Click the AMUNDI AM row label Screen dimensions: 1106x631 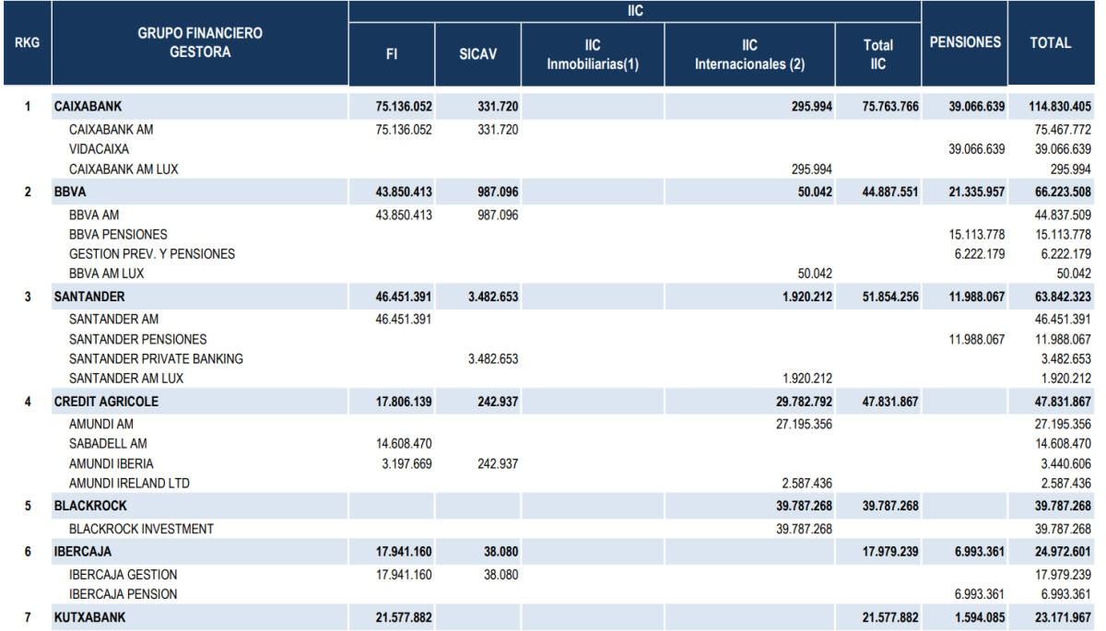[102, 425]
